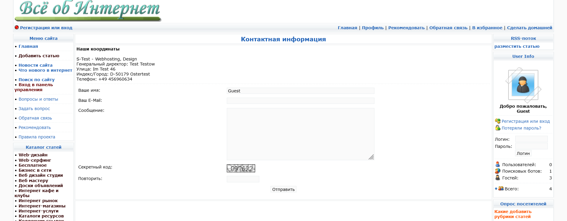Open "Поиск по сайту" menu link
This screenshot has height=221, width=567.
tap(37, 80)
